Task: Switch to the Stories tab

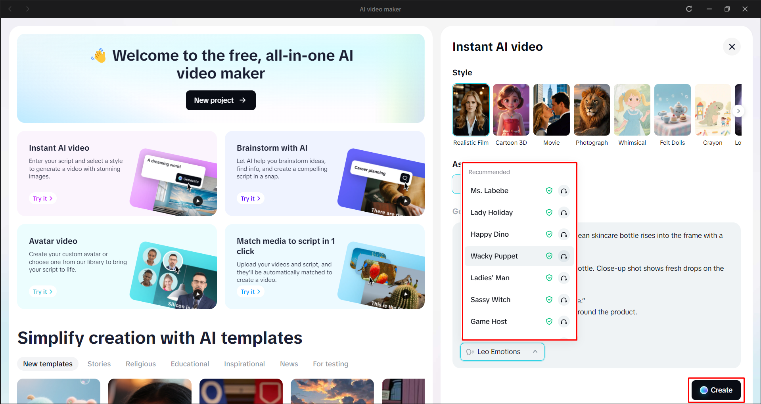Action: pos(99,364)
